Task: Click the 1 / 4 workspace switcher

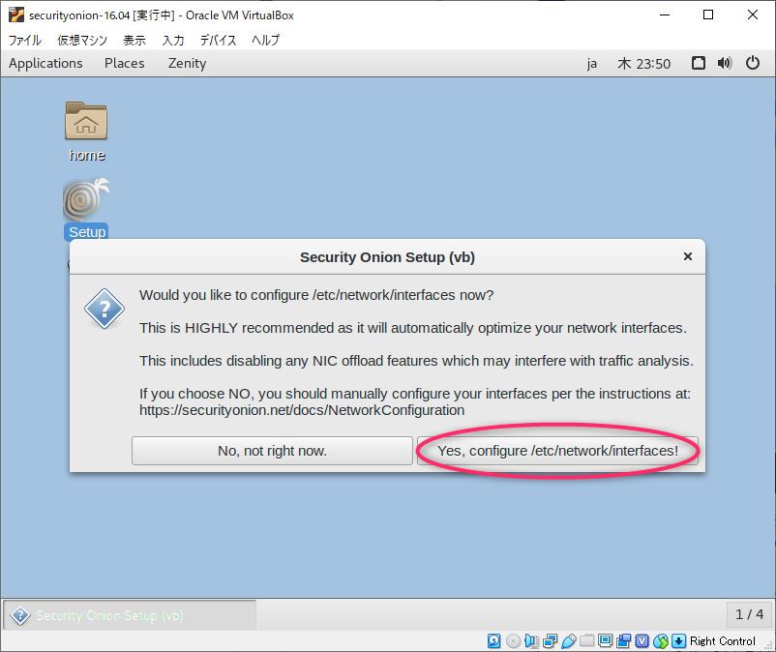Action: 749,614
